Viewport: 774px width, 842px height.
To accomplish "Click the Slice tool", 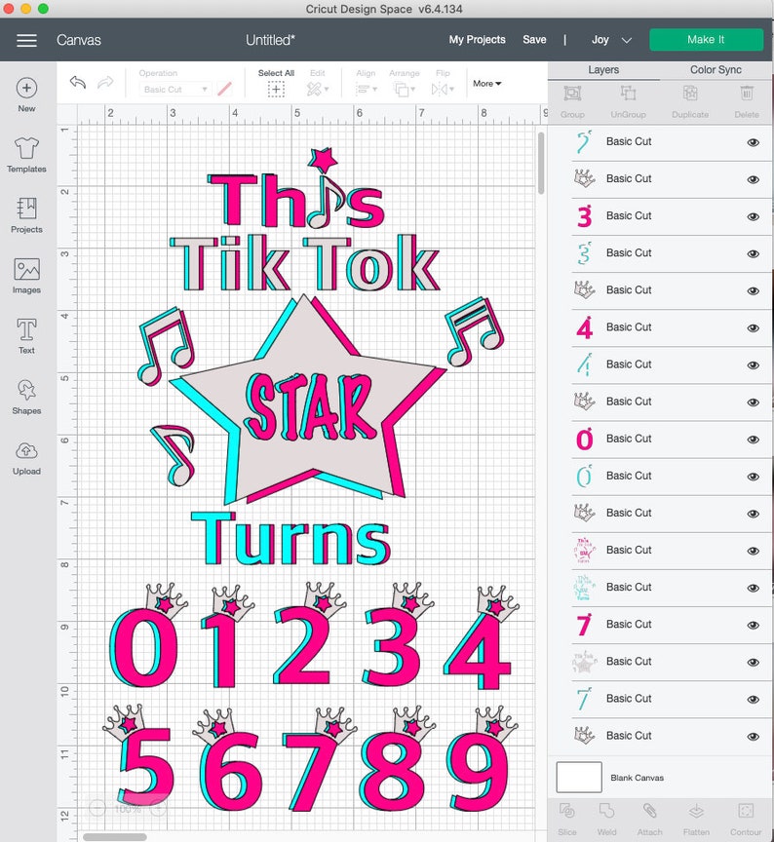I will click(x=567, y=810).
